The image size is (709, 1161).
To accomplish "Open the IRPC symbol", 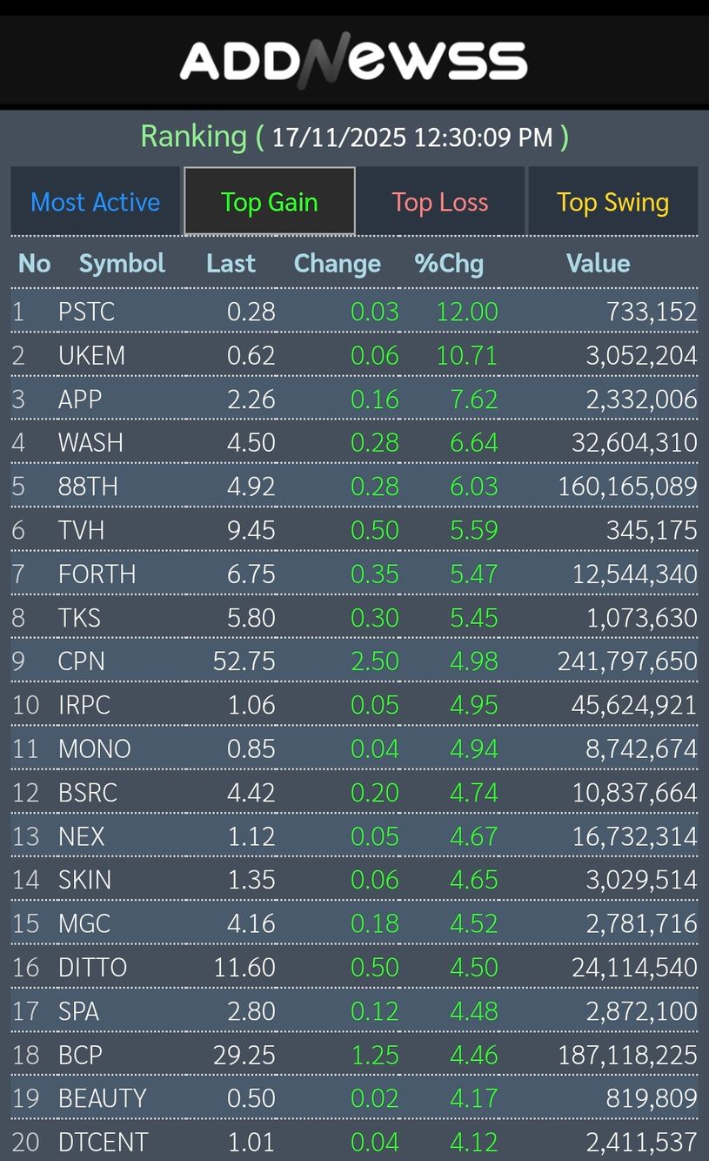I will tap(84, 705).
